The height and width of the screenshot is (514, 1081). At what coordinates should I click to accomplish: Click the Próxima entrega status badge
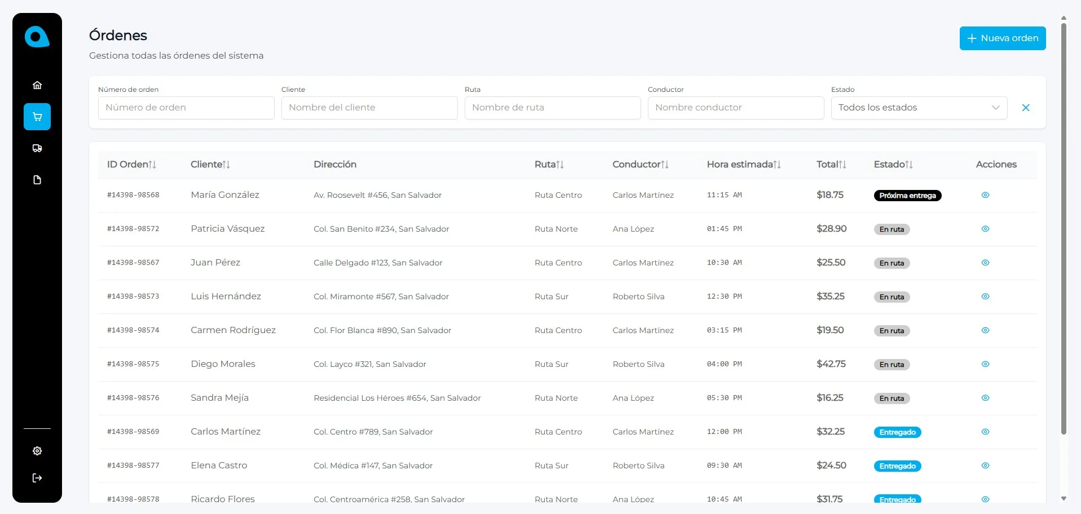tap(907, 196)
